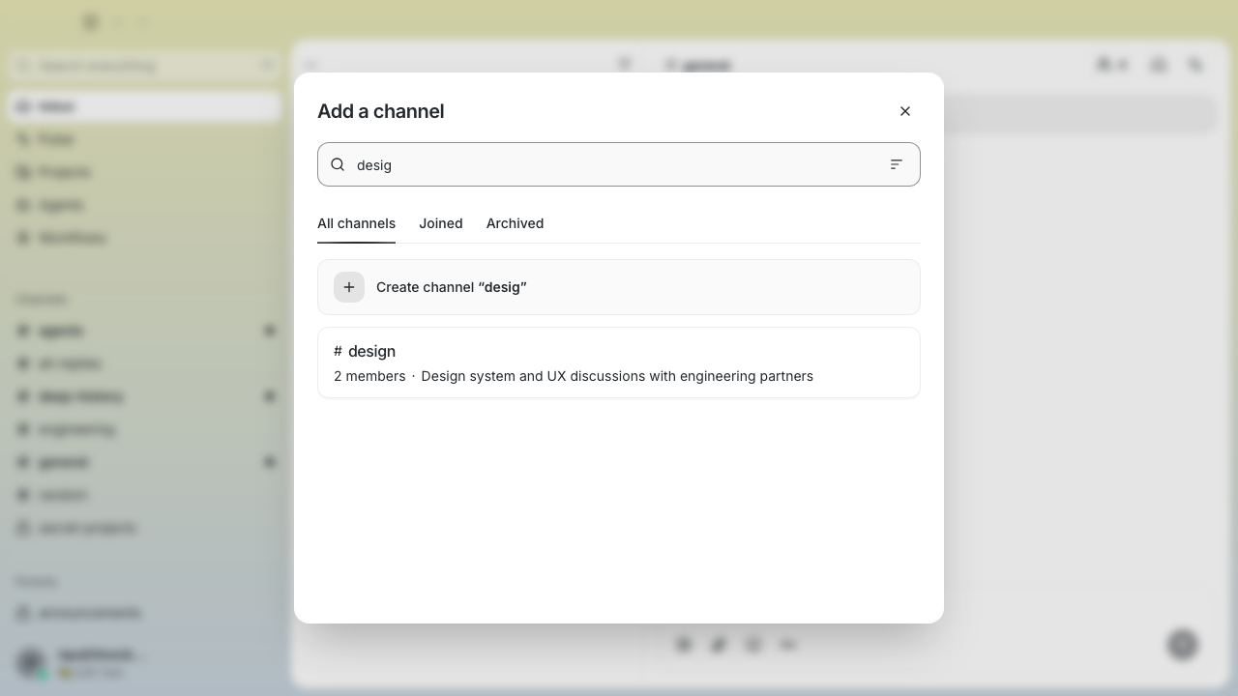Click the design channel description text

point(617,376)
